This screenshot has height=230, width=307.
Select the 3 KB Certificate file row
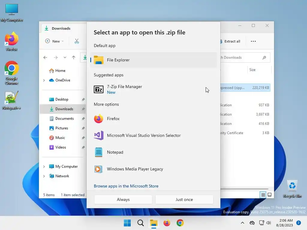(x=245, y=133)
